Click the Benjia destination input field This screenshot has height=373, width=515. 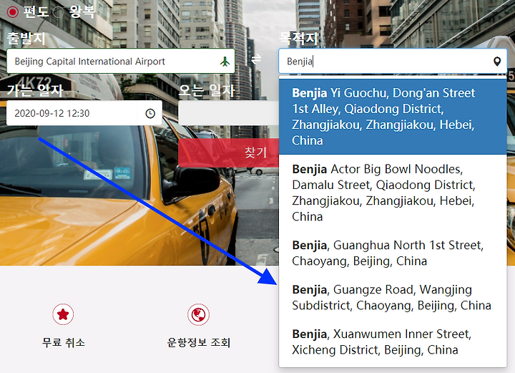(393, 61)
